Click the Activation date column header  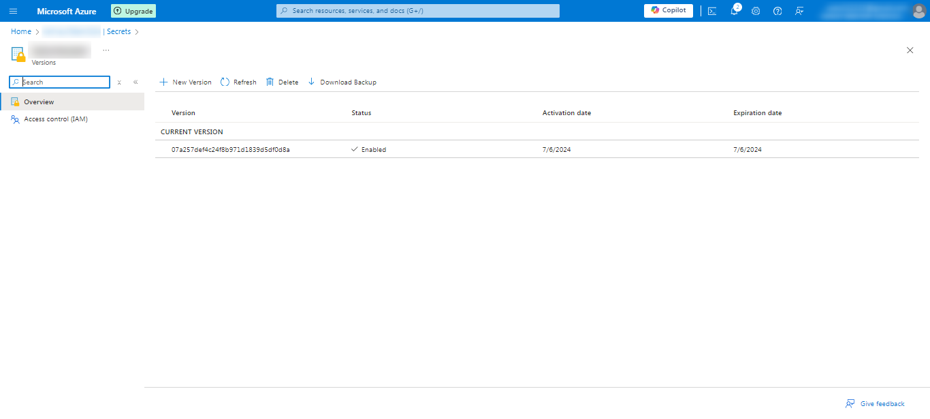click(x=566, y=113)
